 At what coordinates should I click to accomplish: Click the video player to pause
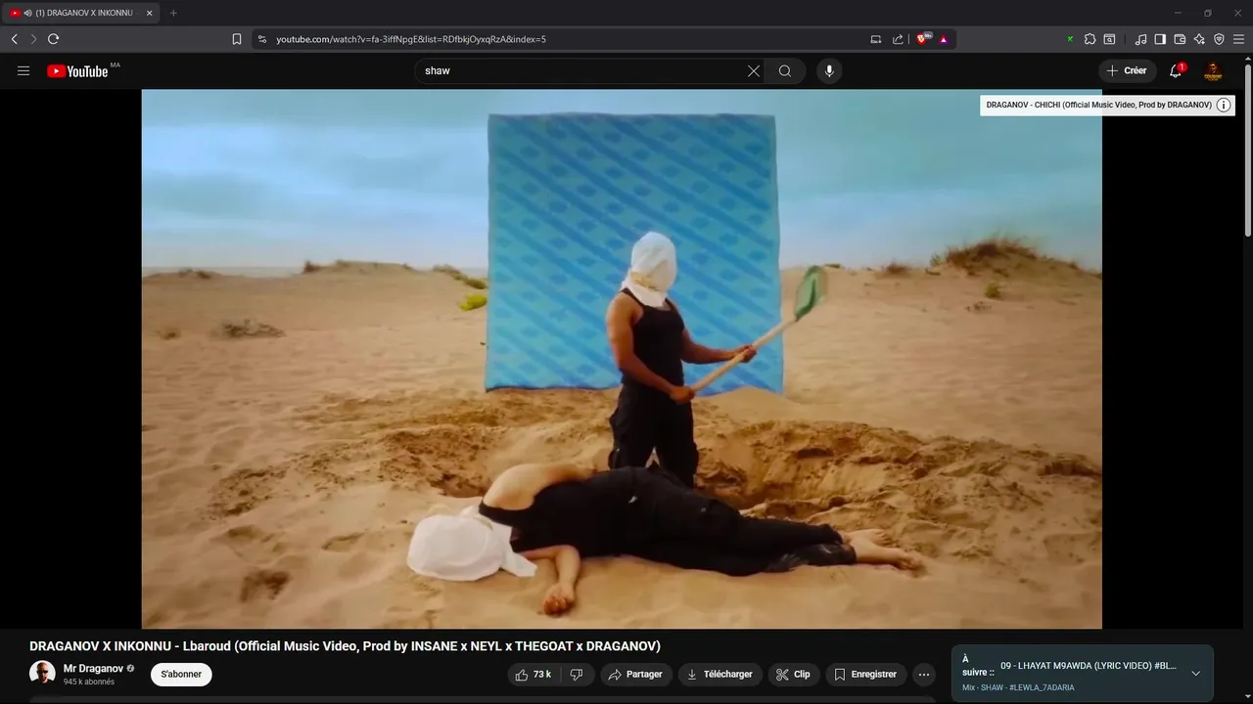click(622, 359)
